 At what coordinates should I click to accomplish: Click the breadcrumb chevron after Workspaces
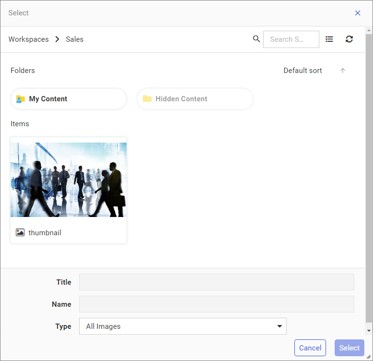(58, 39)
